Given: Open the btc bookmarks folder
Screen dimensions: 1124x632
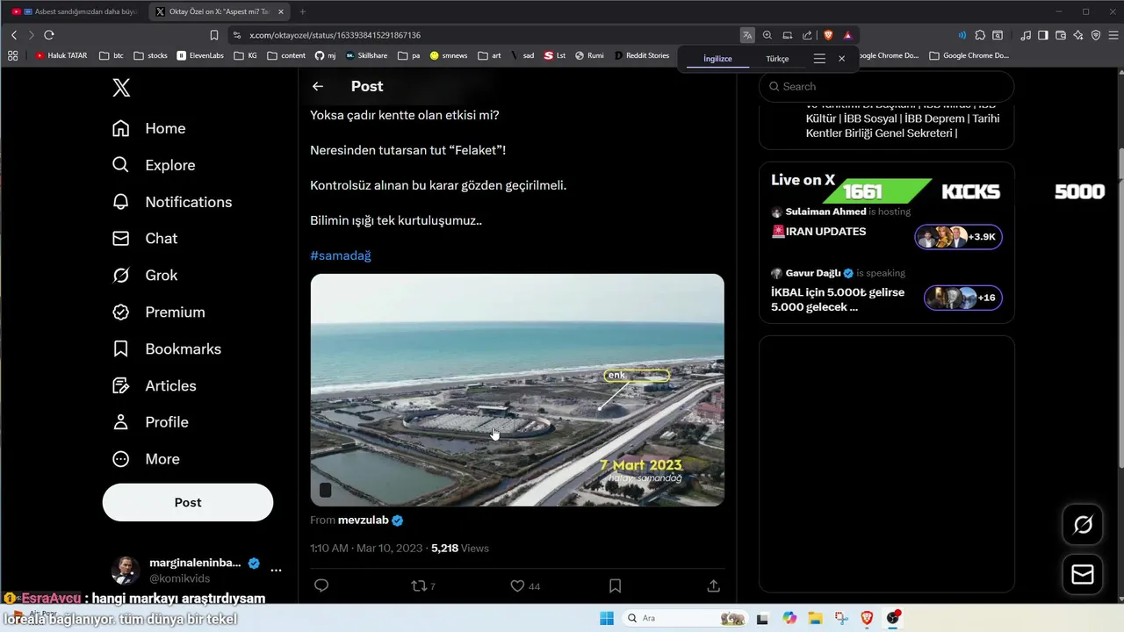Looking at the screenshot, I should [111, 55].
